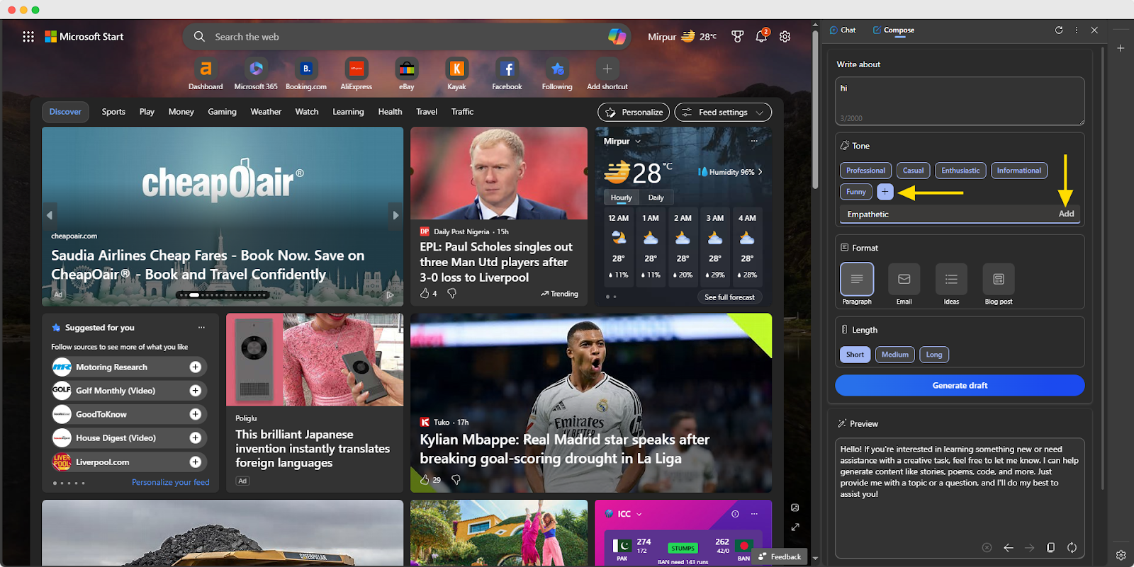Add a custom tone with plus button
The height and width of the screenshot is (567, 1134).
pyautogui.click(x=885, y=192)
